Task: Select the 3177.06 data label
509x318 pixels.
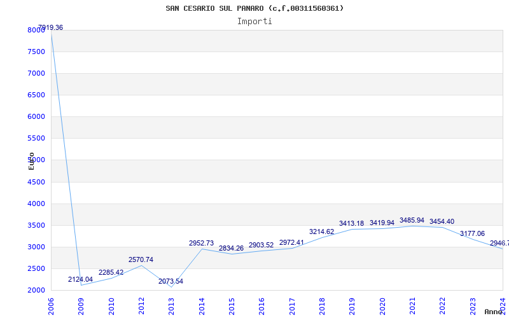Action: click(472, 233)
